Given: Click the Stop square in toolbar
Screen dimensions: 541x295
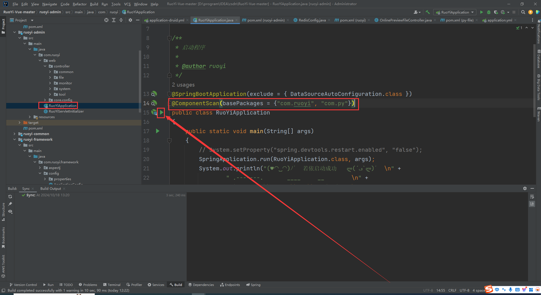Looking at the screenshot, I should pos(514,12).
